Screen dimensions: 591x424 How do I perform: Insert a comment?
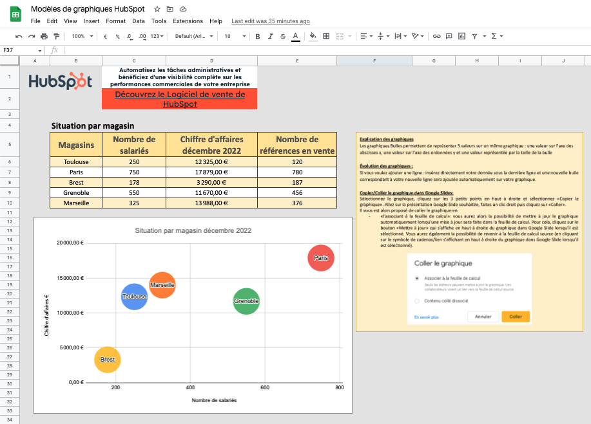pos(449,36)
